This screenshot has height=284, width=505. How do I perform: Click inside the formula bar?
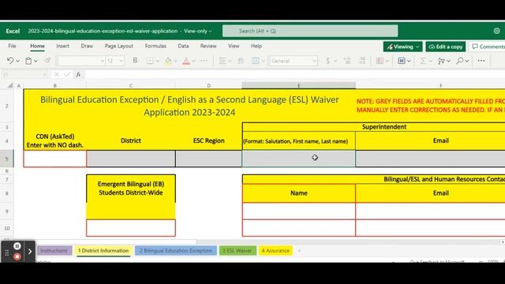[x=294, y=74]
